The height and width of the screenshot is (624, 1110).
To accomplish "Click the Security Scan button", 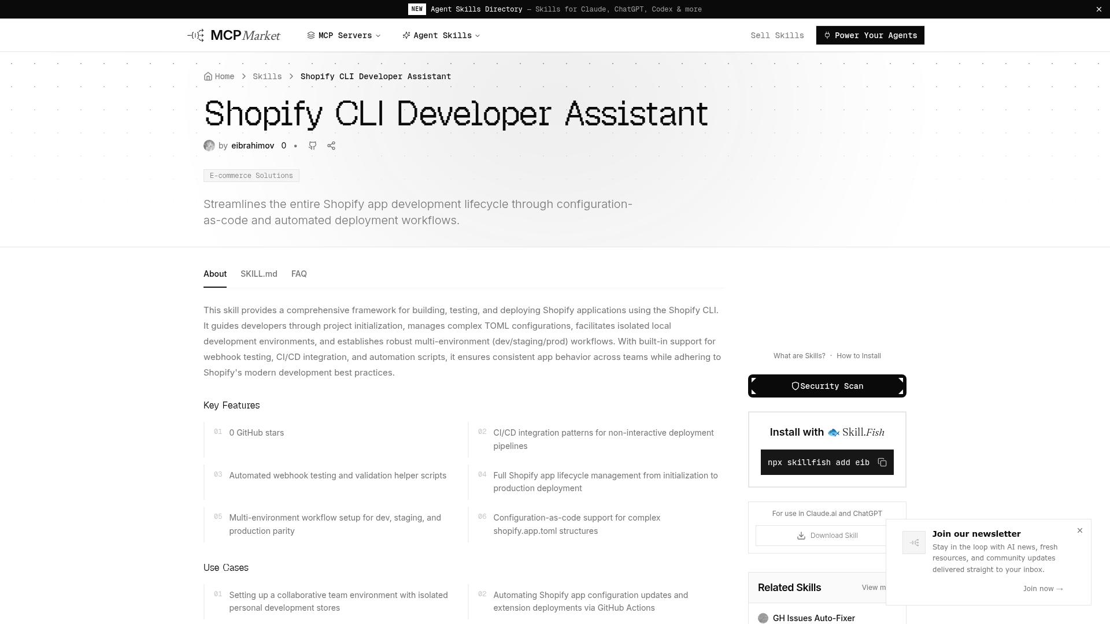I will coord(827,386).
